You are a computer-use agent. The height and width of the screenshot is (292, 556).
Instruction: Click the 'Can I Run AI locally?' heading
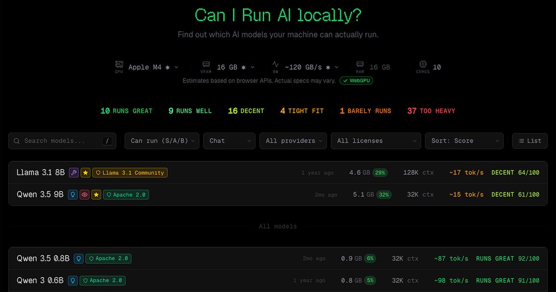[278, 15]
